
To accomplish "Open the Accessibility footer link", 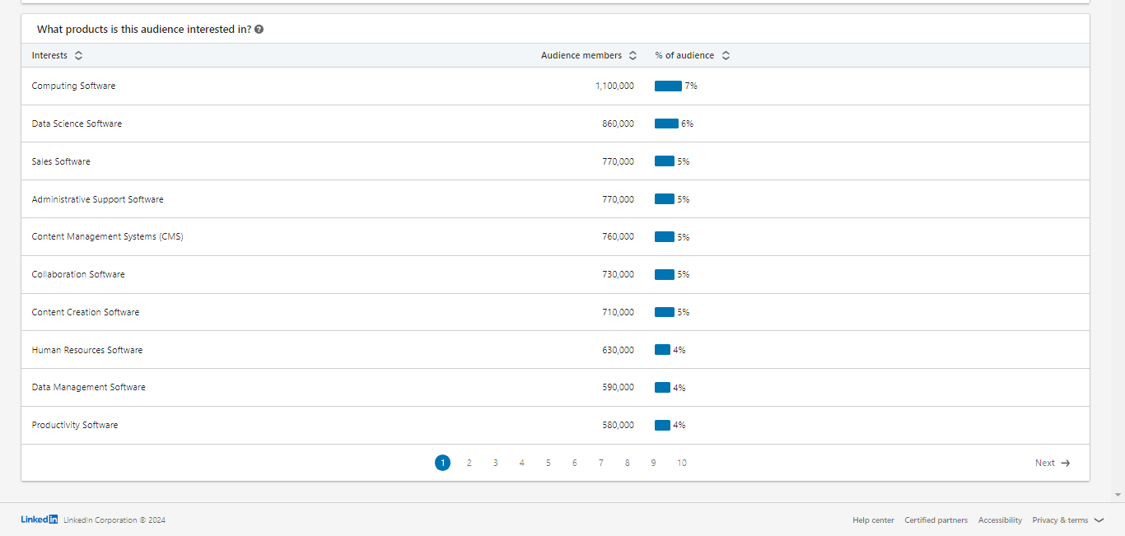I will pyautogui.click(x=1000, y=520).
